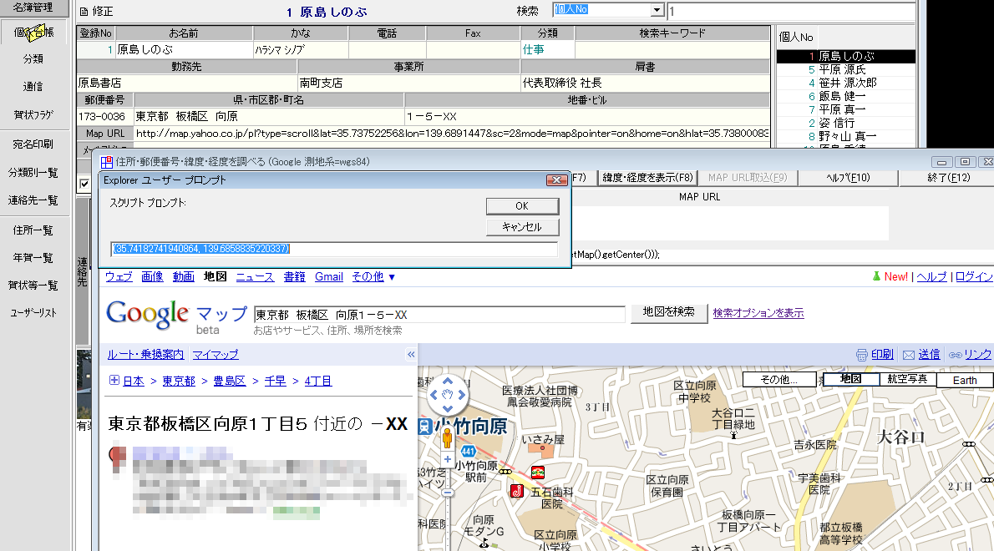Close the Explorer user prompt dialog
Image resolution: width=994 pixels, height=551 pixels.
(x=556, y=179)
